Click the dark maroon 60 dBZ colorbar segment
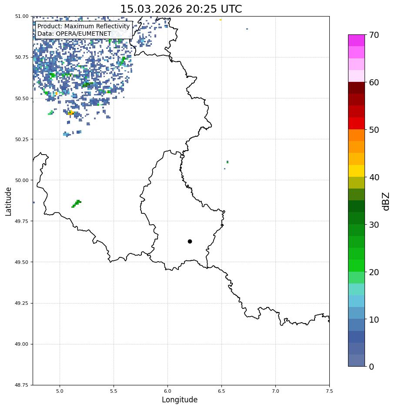 tap(357, 88)
